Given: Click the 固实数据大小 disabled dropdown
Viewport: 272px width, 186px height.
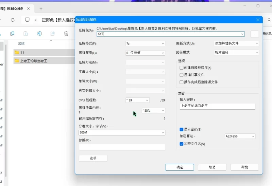Looking at the screenshot, I should point(145,91).
